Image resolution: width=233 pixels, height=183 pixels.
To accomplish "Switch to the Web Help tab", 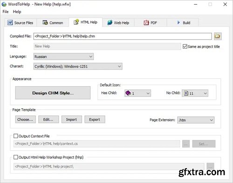I will (118, 23).
